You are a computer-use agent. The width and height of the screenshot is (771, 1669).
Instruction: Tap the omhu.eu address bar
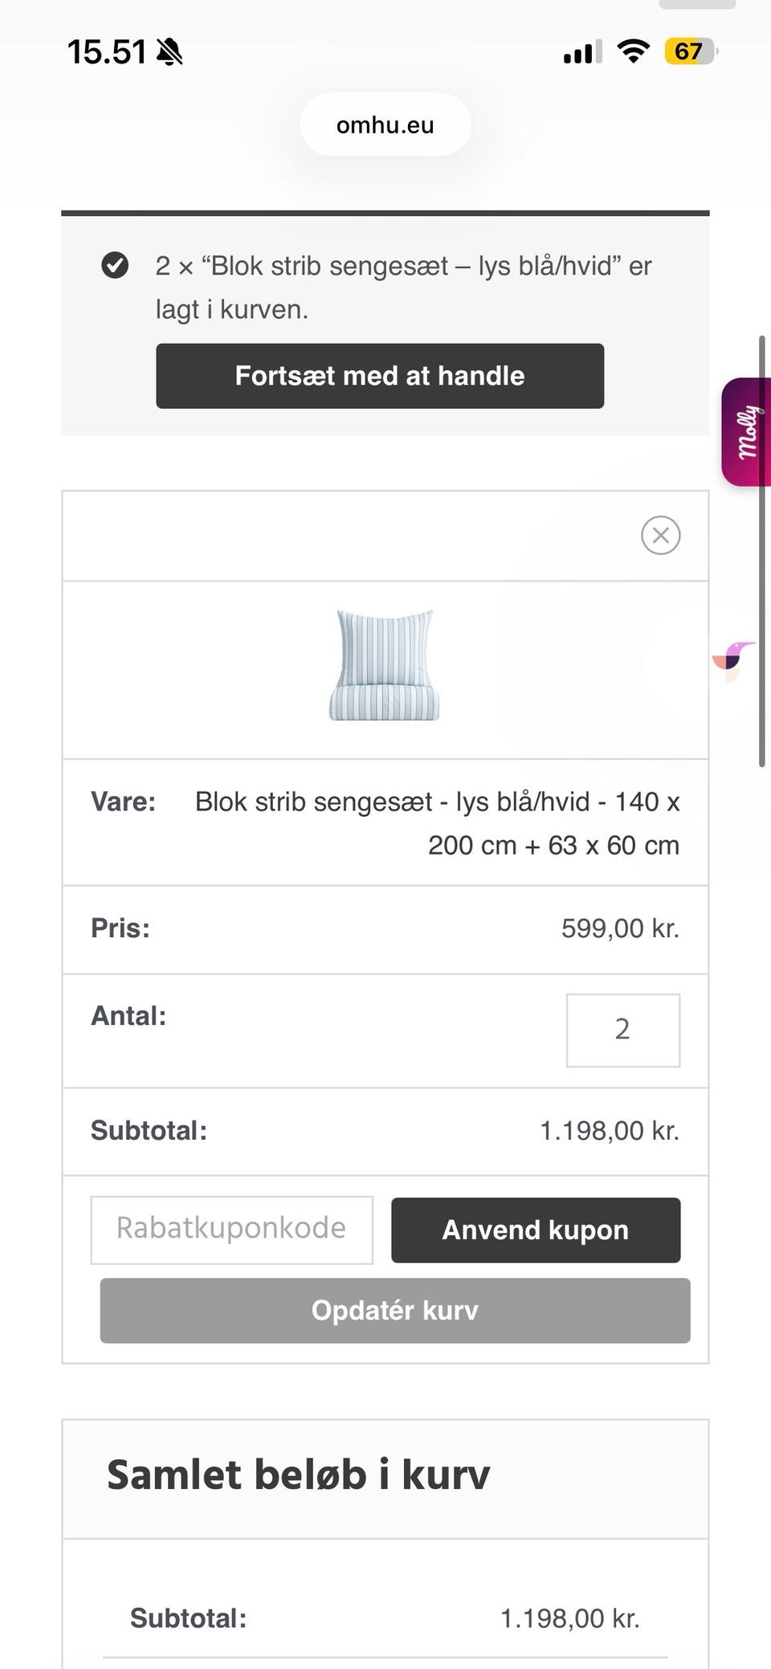385,125
